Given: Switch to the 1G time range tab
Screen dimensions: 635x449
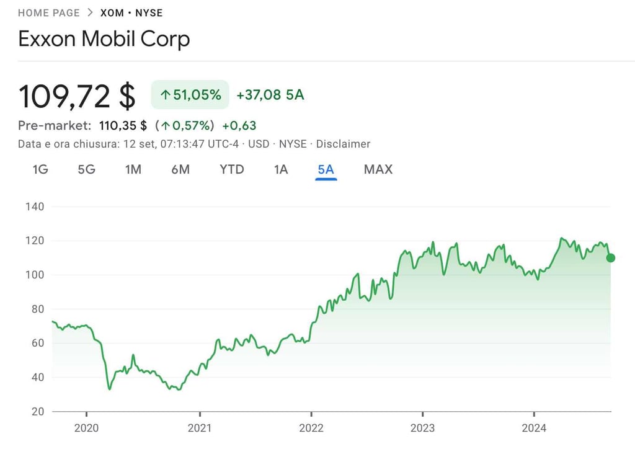Looking at the screenshot, I should tap(39, 169).
